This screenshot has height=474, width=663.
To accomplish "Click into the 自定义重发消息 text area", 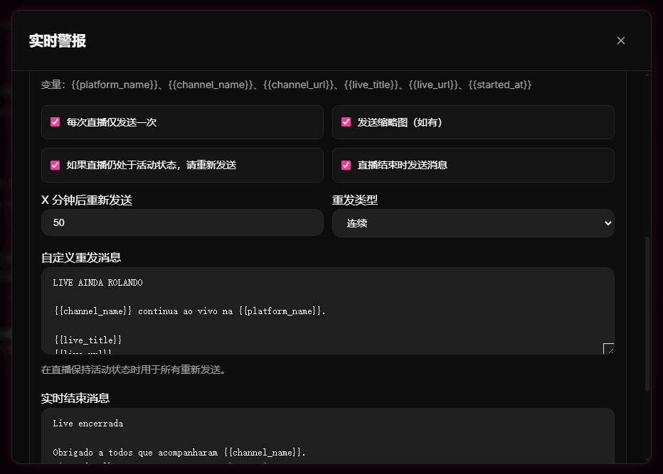I will coord(328,311).
